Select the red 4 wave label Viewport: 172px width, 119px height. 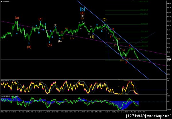(130, 46)
